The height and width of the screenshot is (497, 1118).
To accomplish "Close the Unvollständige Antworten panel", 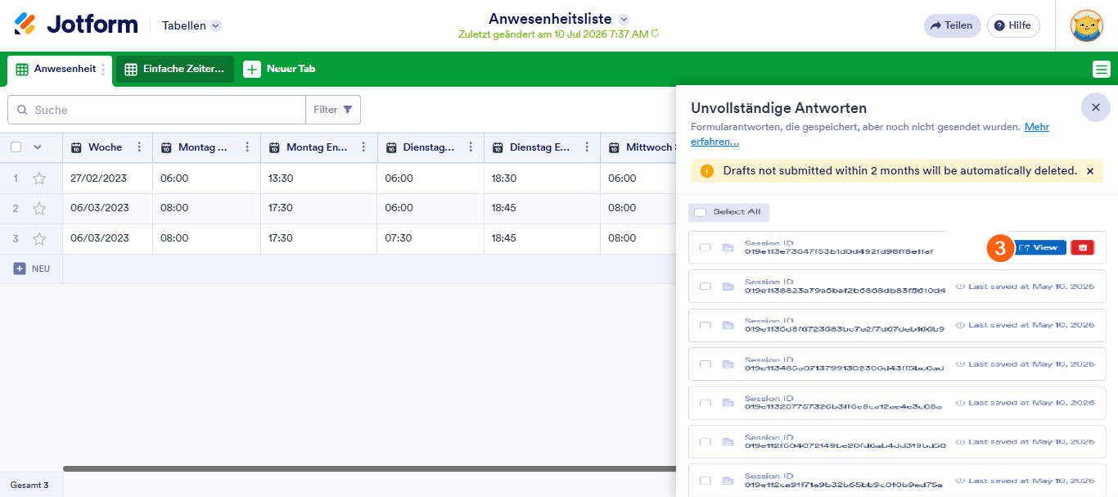I will 1096,107.
